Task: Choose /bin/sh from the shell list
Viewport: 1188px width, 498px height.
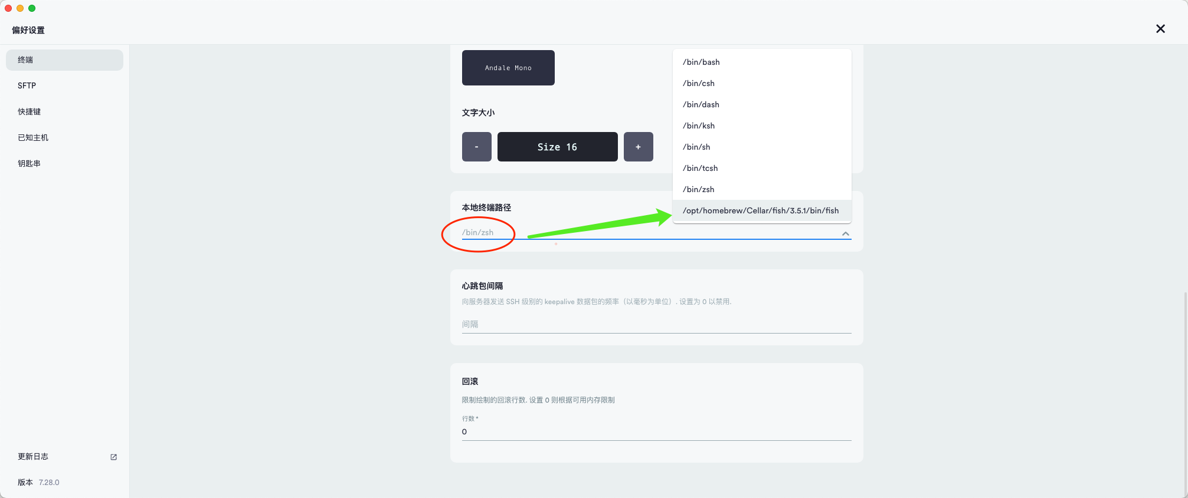Action: click(762, 147)
